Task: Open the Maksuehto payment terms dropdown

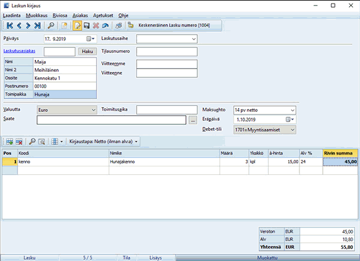Action: point(292,110)
